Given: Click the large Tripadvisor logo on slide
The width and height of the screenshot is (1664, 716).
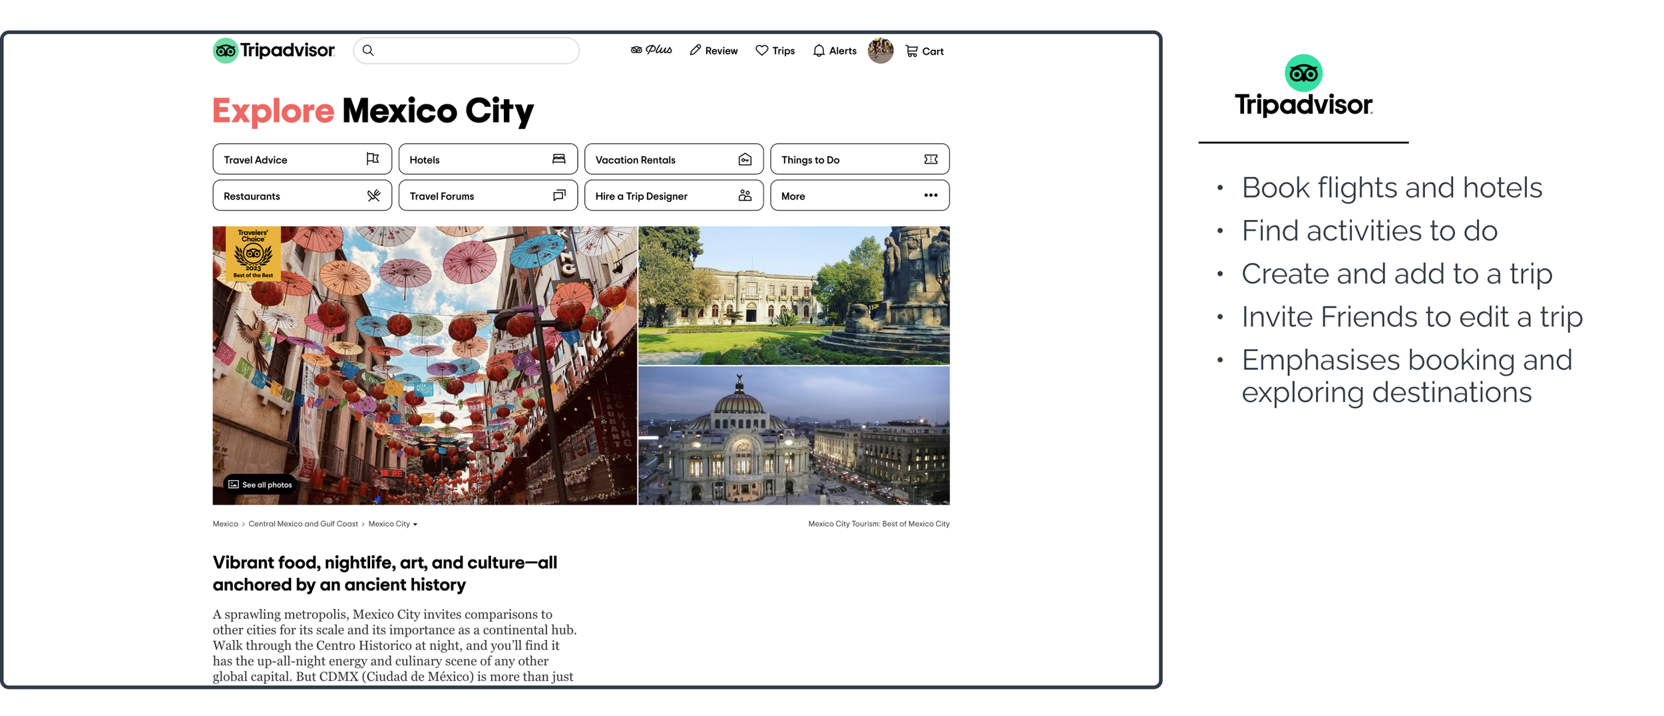Looking at the screenshot, I should coord(1303,86).
